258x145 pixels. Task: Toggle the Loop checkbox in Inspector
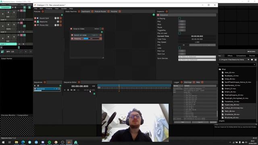click(x=179, y=48)
